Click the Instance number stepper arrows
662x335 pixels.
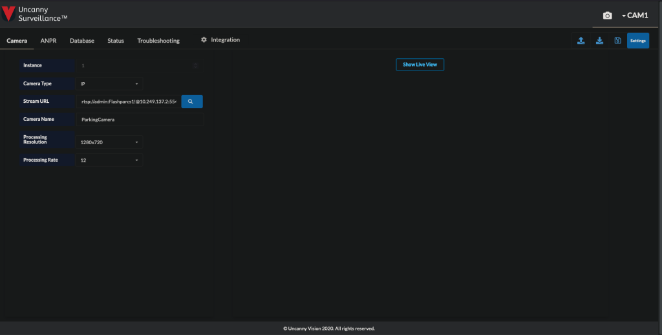point(195,65)
